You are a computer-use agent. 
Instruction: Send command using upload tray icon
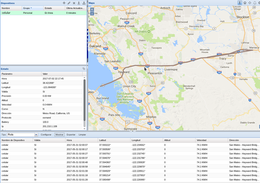pos(84,3)
